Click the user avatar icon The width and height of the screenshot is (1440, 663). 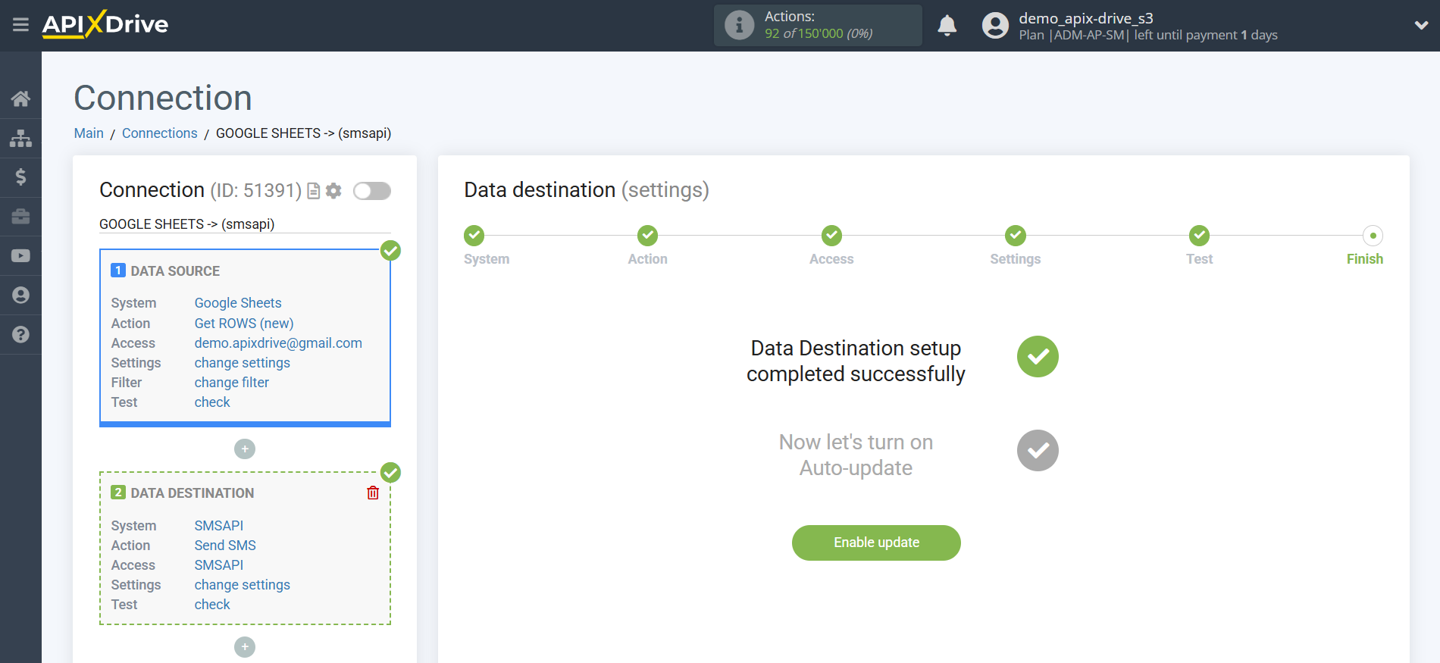pyautogui.click(x=995, y=25)
